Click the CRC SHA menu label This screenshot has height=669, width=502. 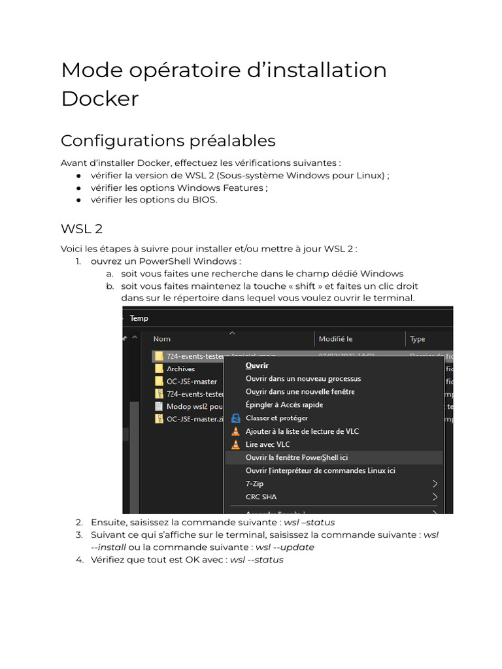click(261, 497)
